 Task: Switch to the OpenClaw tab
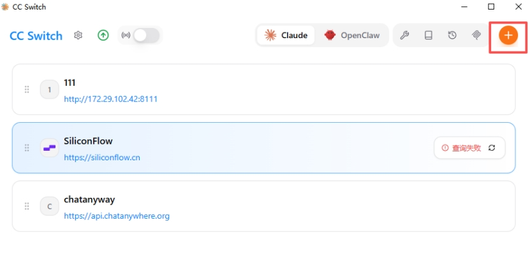click(x=352, y=35)
